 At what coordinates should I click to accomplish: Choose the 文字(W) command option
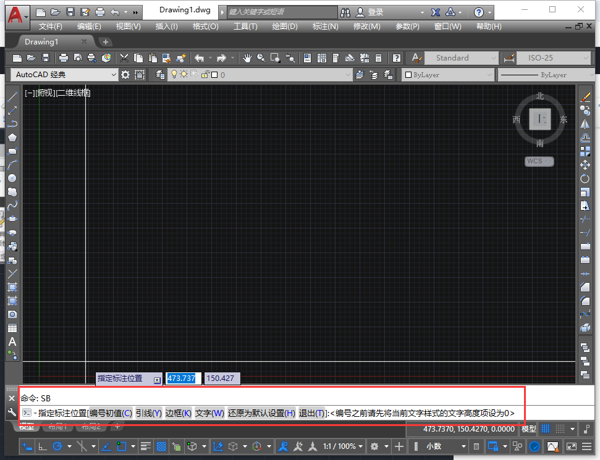pos(209,413)
